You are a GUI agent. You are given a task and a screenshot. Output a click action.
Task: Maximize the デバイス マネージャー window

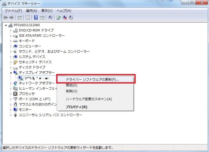[192, 2]
